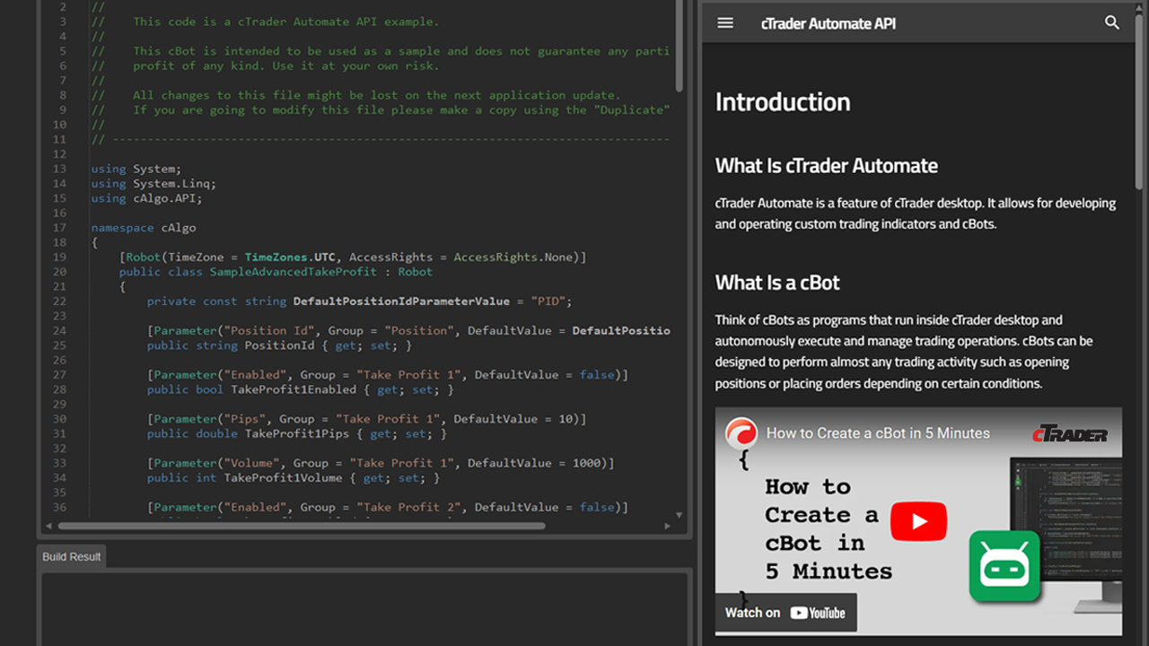The height and width of the screenshot is (646, 1149).
Task: Click line number 22 in the gutter
Action: 59,301
